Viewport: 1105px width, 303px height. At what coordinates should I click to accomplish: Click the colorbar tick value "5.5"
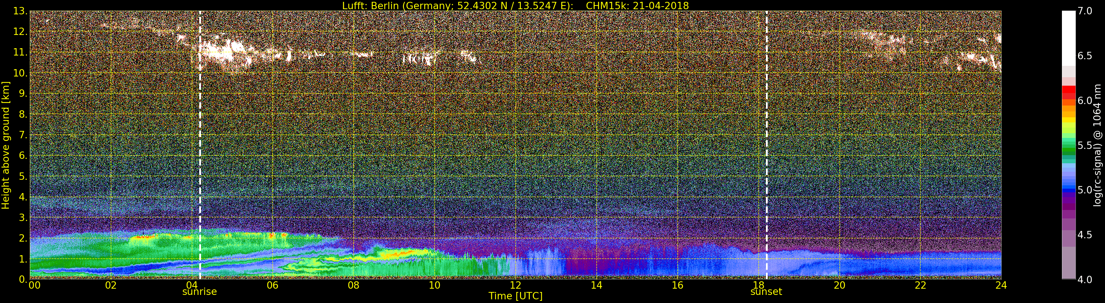pos(1085,145)
